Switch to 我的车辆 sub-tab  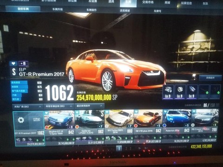coord(23,9)
